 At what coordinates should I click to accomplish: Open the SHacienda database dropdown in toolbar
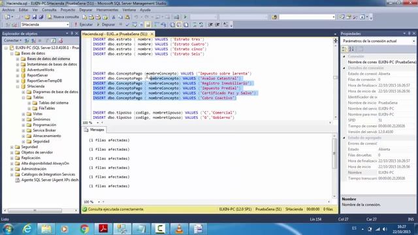[67, 25]
